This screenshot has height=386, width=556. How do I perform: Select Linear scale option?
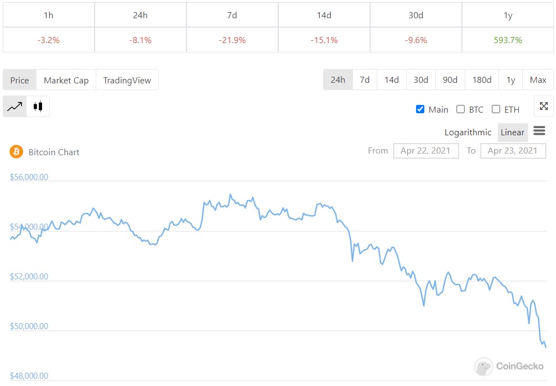(x=512, y=133)
